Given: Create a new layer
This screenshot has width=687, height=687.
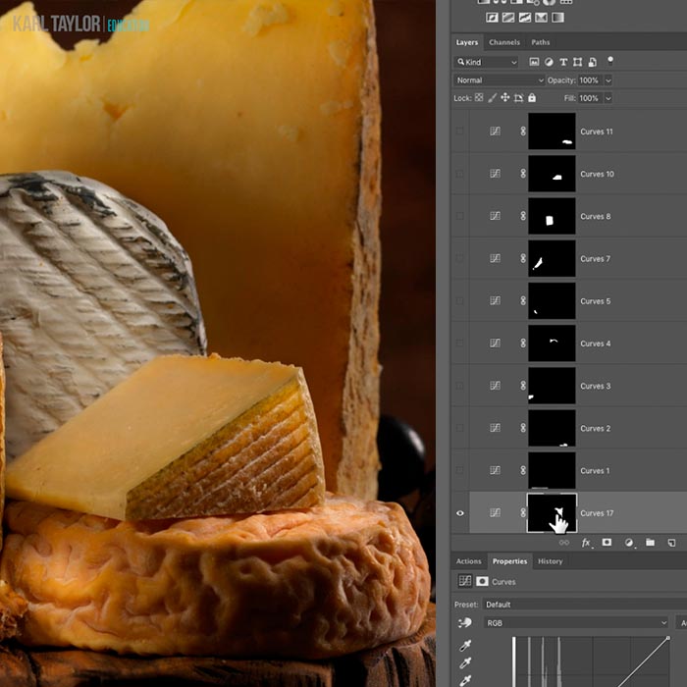Looking at the screenshot, I should pos(671,543).
